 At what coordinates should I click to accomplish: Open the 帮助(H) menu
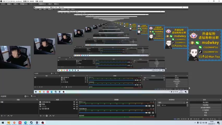(x=56, y=4)
